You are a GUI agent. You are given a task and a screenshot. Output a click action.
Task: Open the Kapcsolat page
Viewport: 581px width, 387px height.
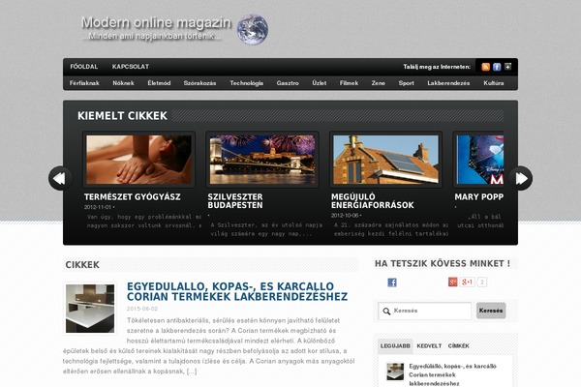click(131, 67)
